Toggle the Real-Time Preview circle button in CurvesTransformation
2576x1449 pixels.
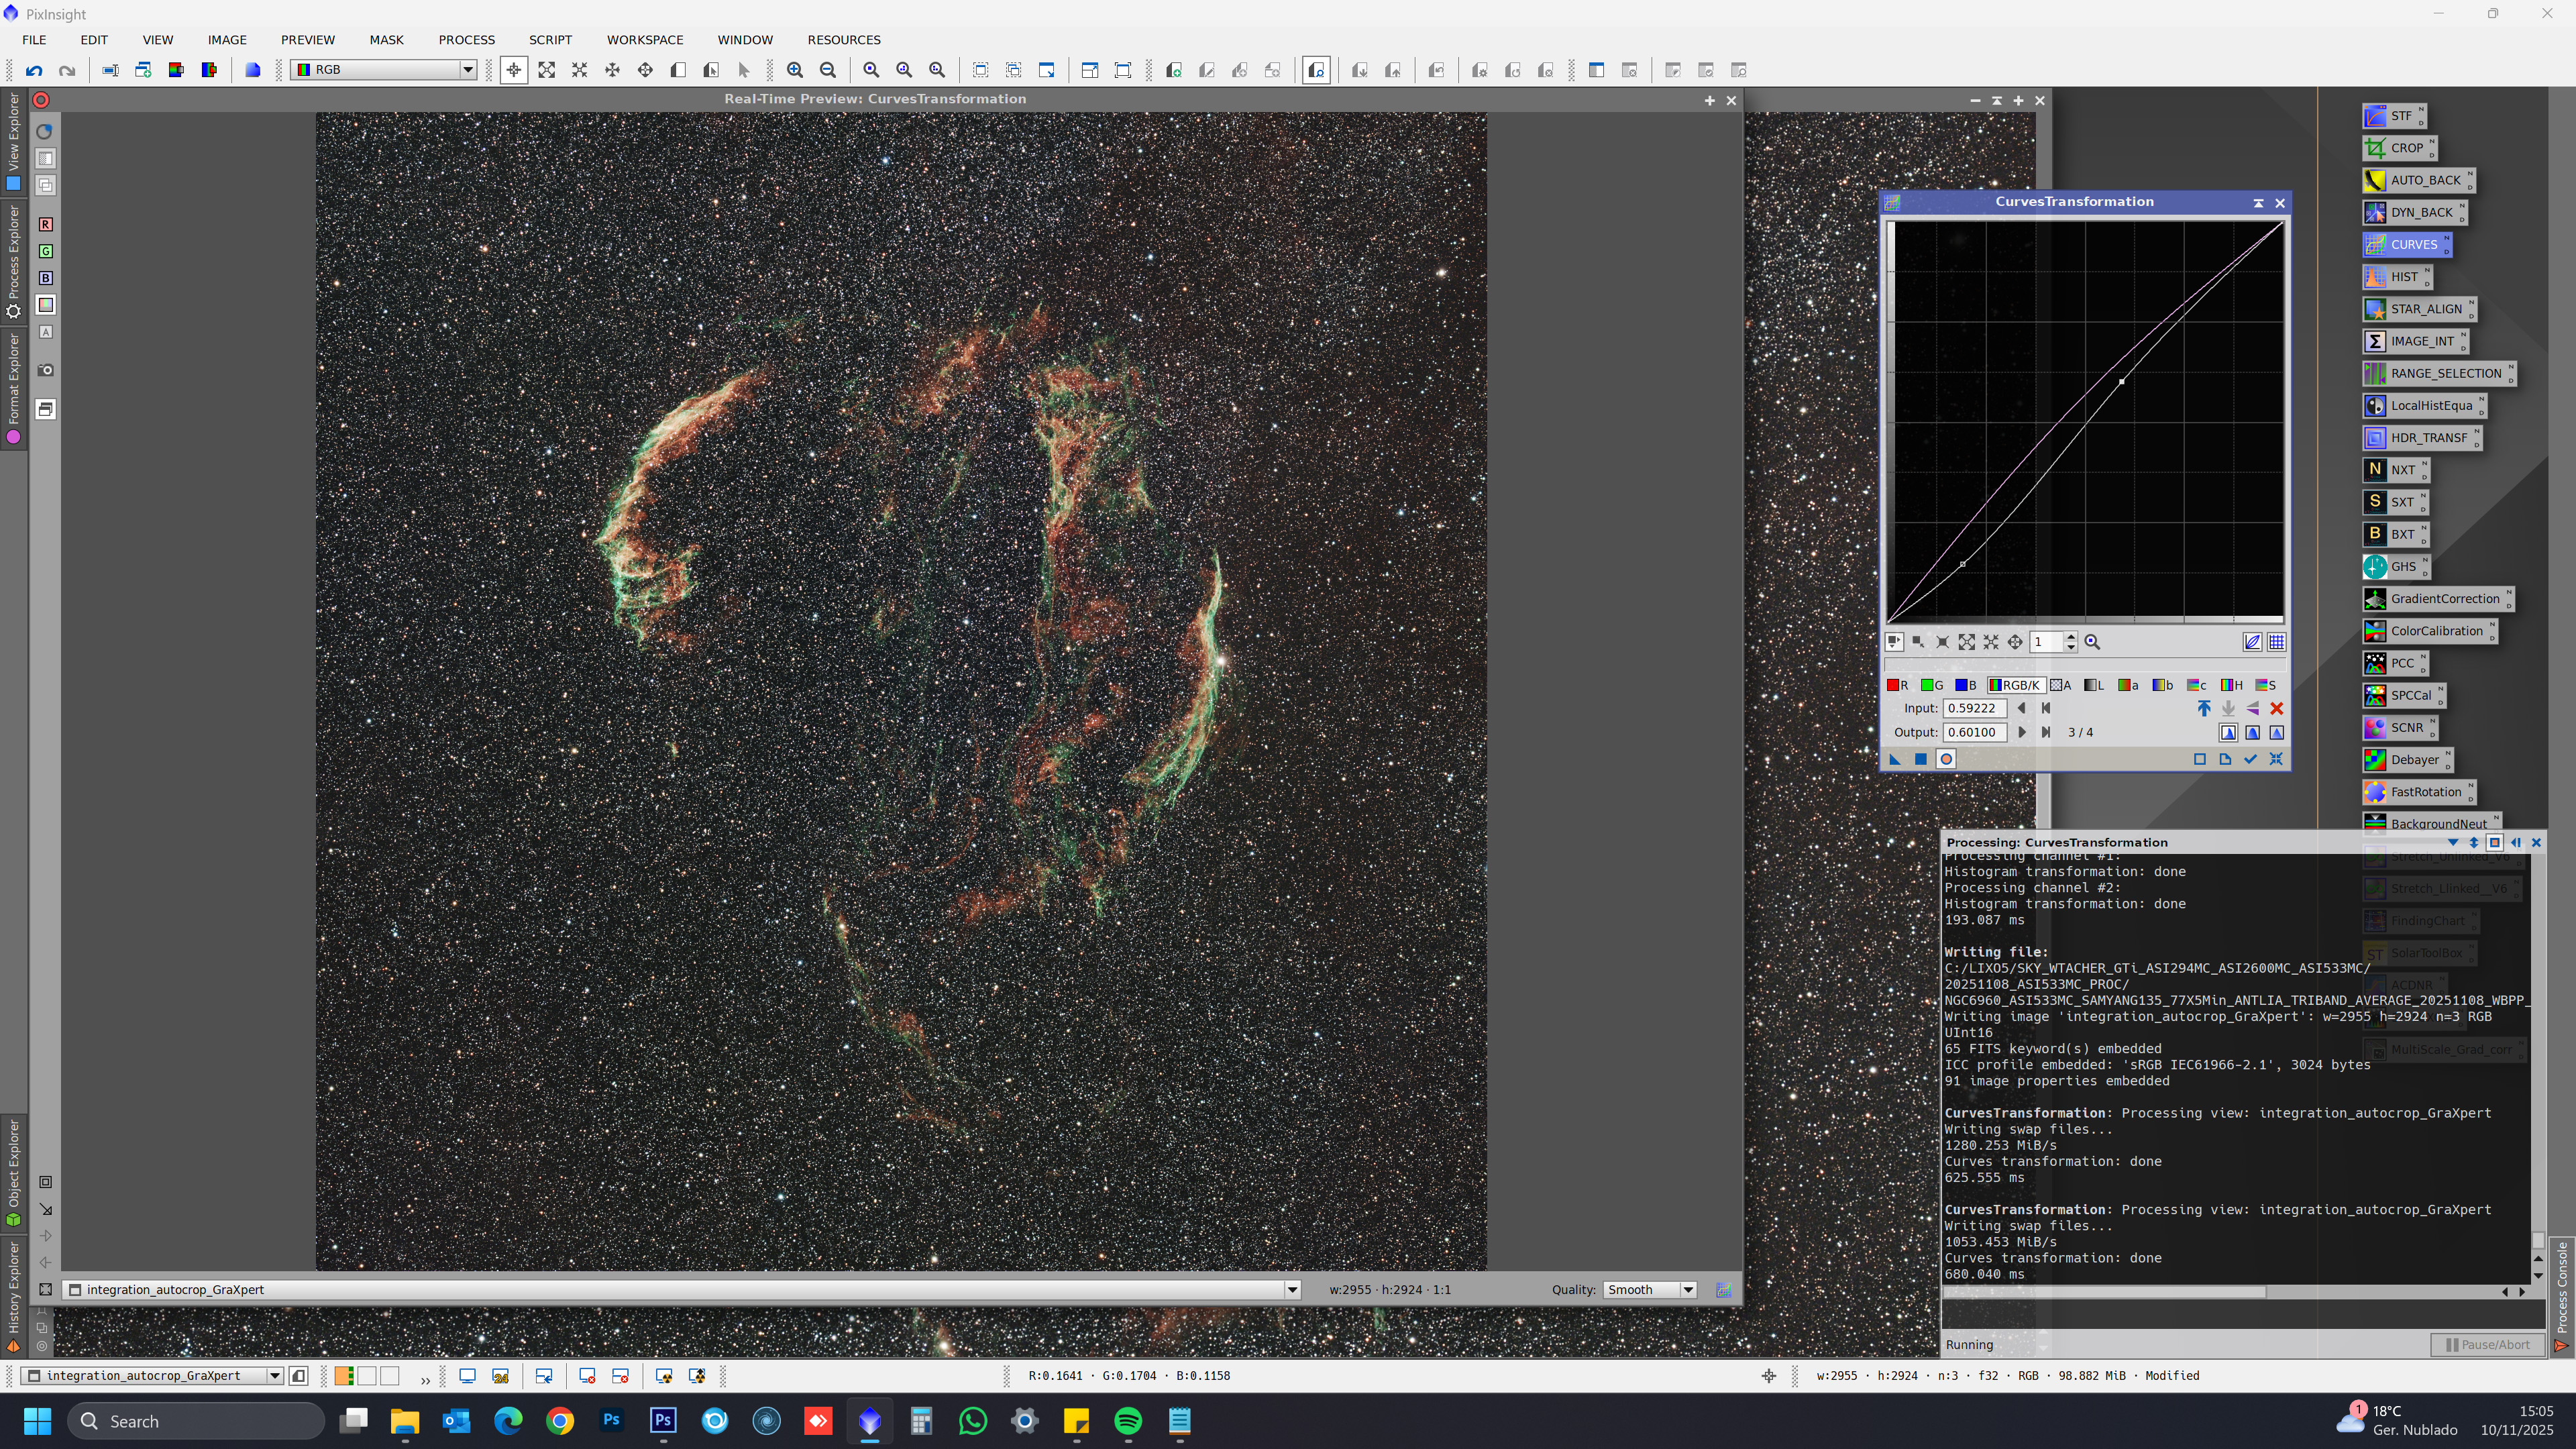pos(1946,759)
